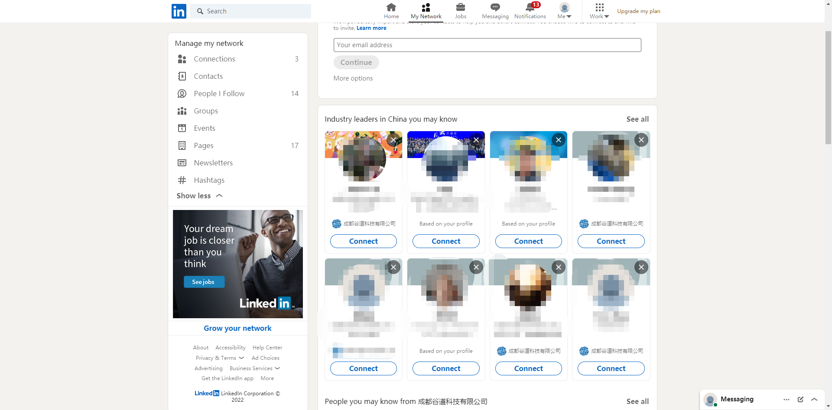Open Connections in Manage my network
Screen dimensions: 832x410
[x=214, y=59]
